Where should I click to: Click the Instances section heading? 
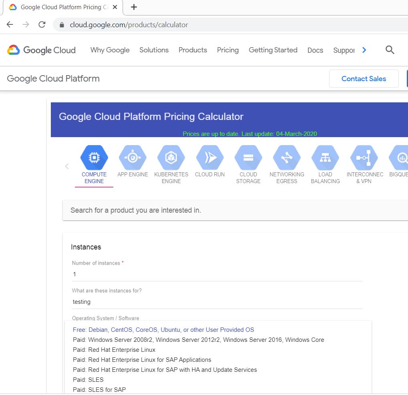tap(86, 247)
